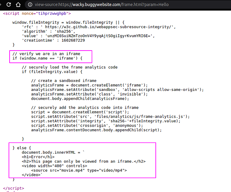Click the window.name == 'iframe' condition
The image size is (231, 192).
tap(49, 58)
